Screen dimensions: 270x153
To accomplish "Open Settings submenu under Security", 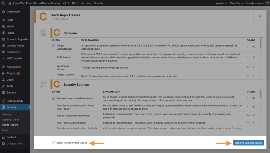I will (x=7, y=114).
